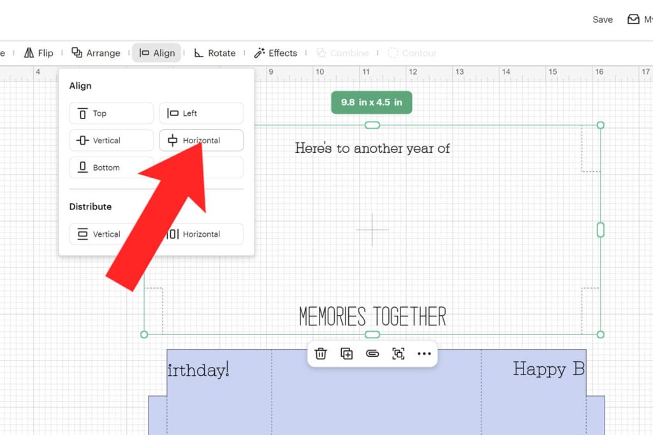This screenshot has height=435, width=653.
Task: Open the Effects tool
Action: click(275, 53)
